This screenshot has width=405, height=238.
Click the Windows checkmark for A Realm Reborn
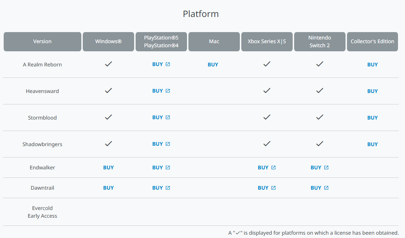pos(109,64)
